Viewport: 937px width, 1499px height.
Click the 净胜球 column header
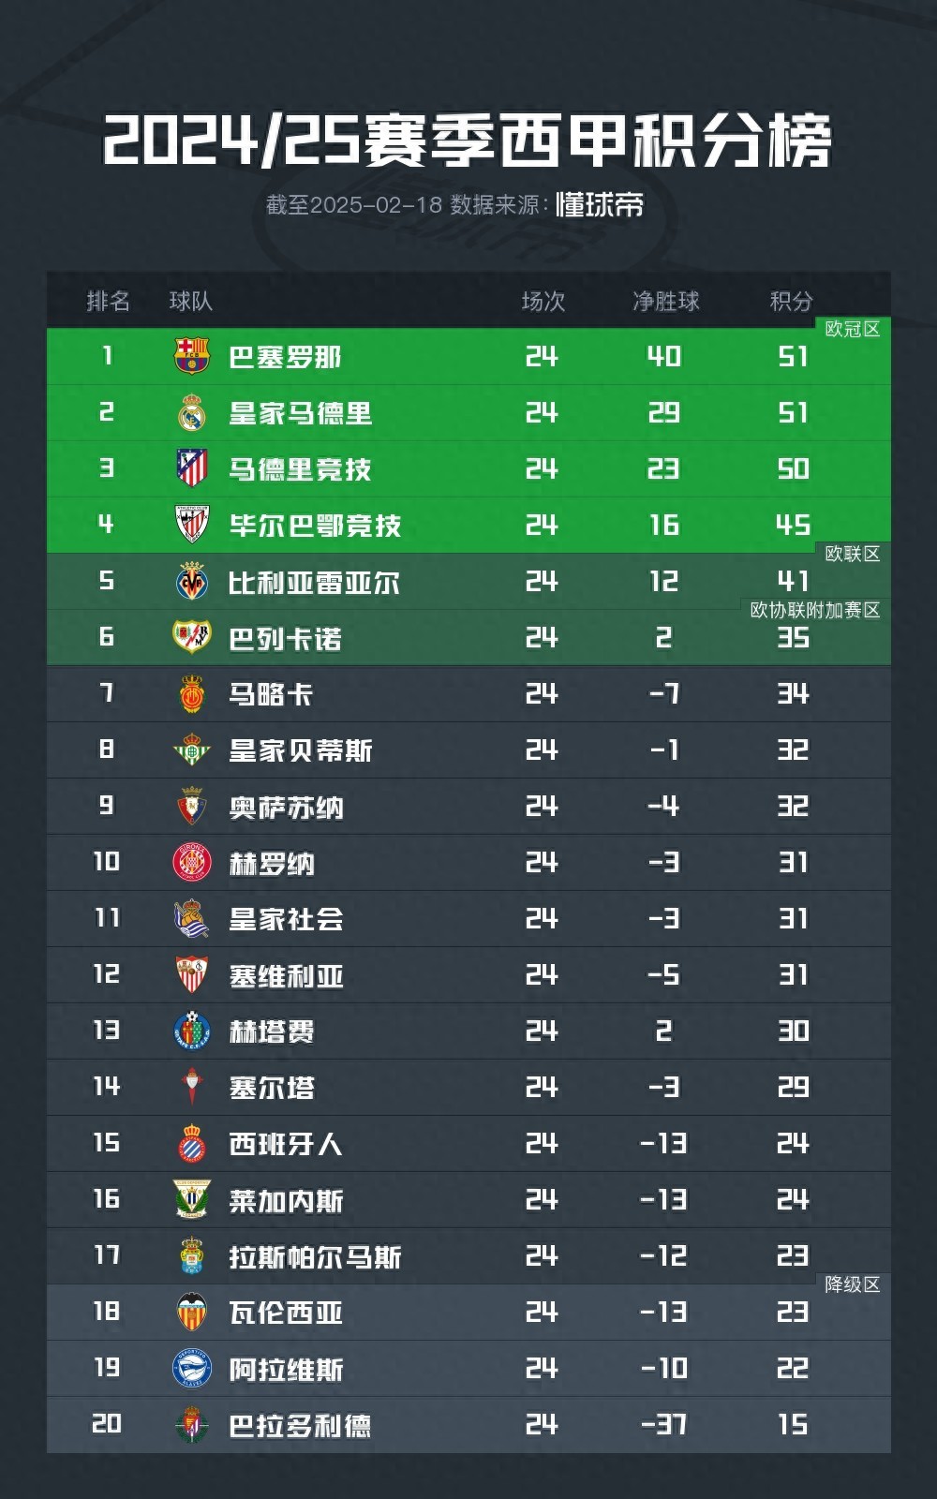point(665,301)
